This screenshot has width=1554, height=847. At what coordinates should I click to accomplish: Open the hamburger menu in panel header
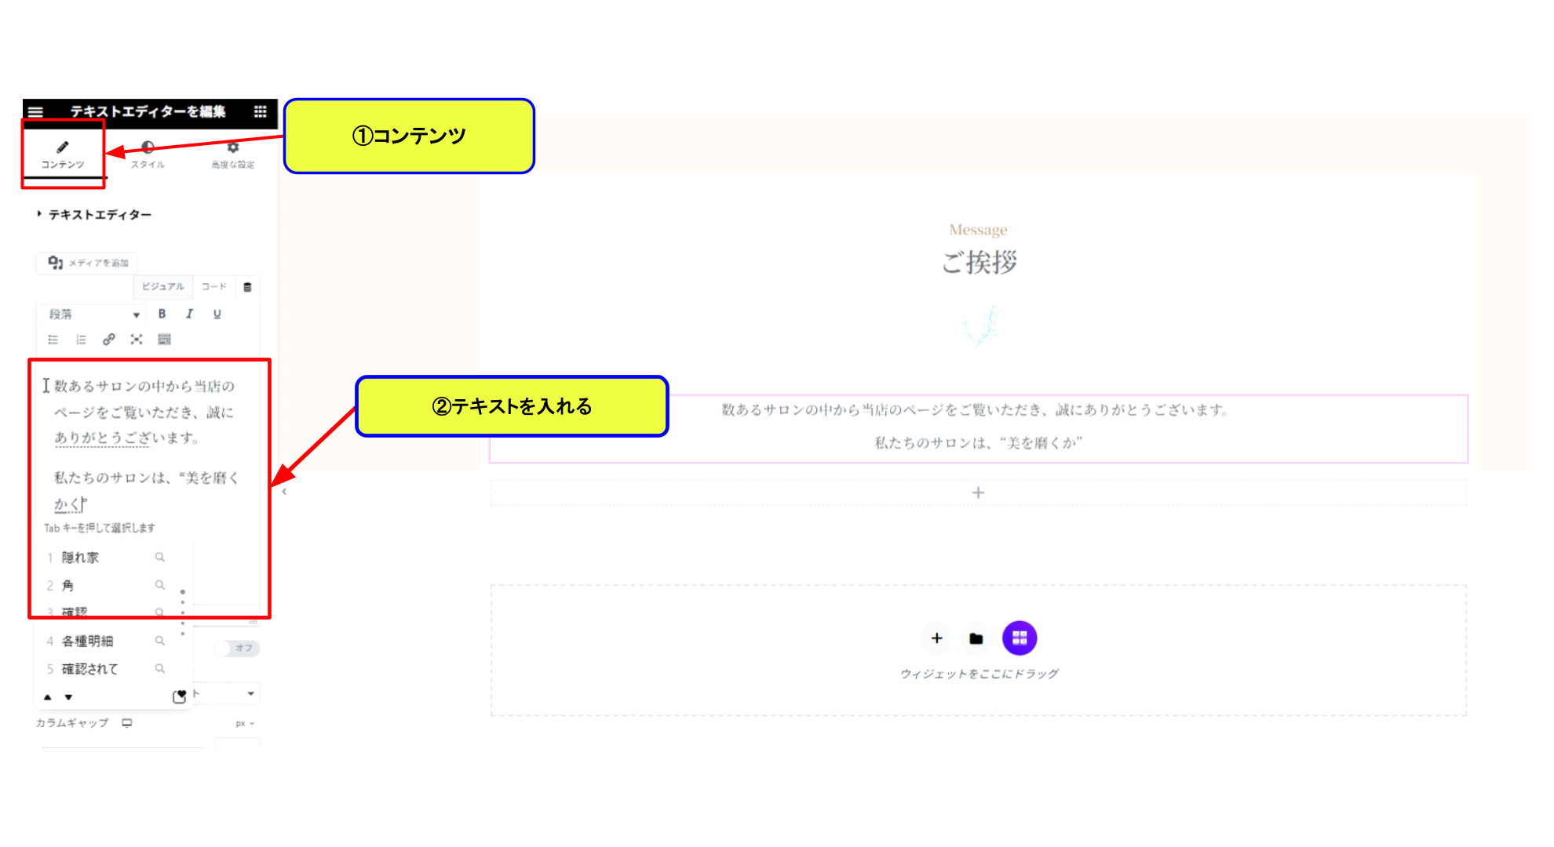click(35, 111)
